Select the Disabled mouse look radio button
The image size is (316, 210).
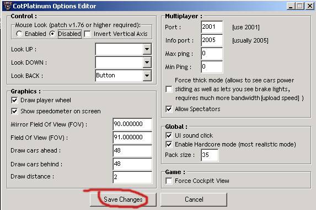(x=52, y=34)
